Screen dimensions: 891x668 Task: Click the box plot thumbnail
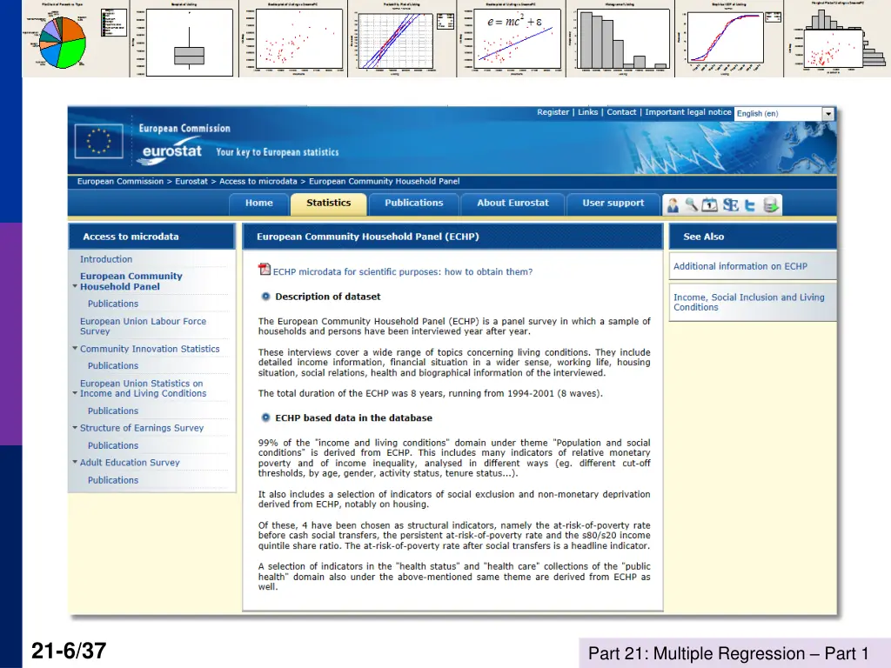point(184,38)
